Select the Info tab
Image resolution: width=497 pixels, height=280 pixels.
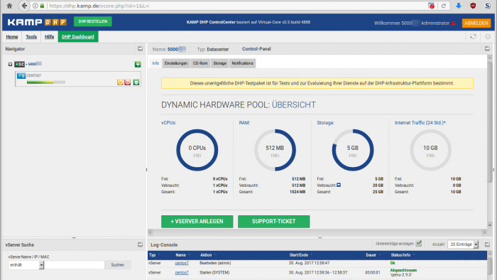[155, 63]
